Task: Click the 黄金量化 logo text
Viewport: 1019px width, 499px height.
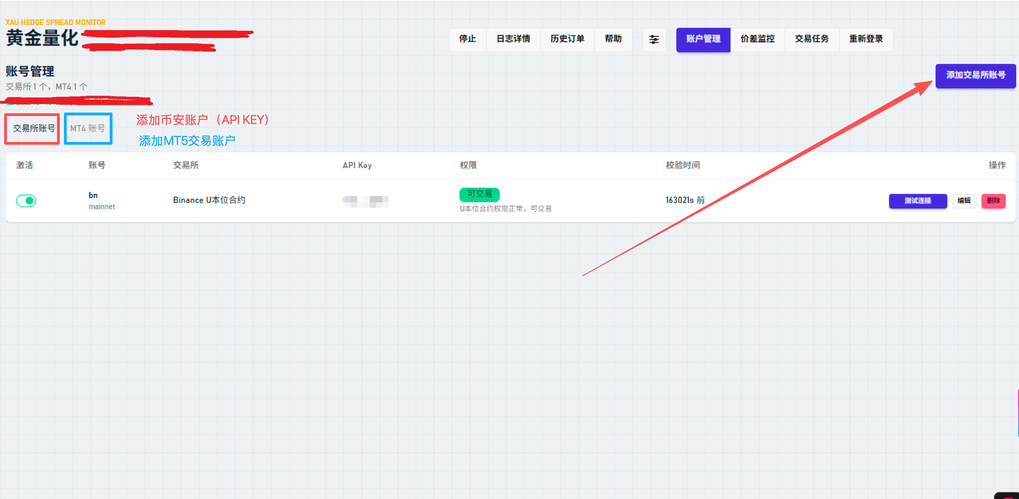Action: (42, 38)
